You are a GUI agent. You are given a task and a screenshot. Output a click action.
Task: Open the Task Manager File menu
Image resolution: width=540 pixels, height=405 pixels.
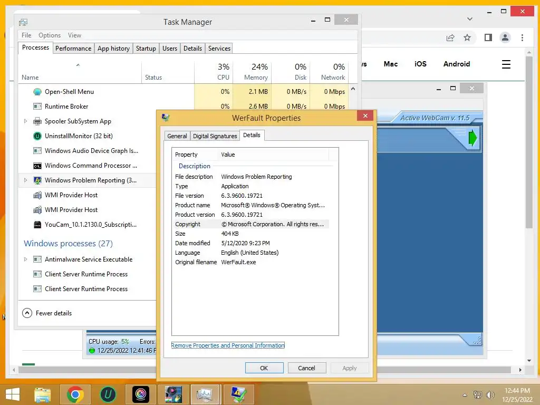click(26, 35)
